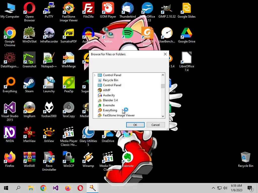This screenshot has width=258, height=193.
Task: Click the TeraCopy desktop icon
Action: pyautogui.click(x=69, y=110)
